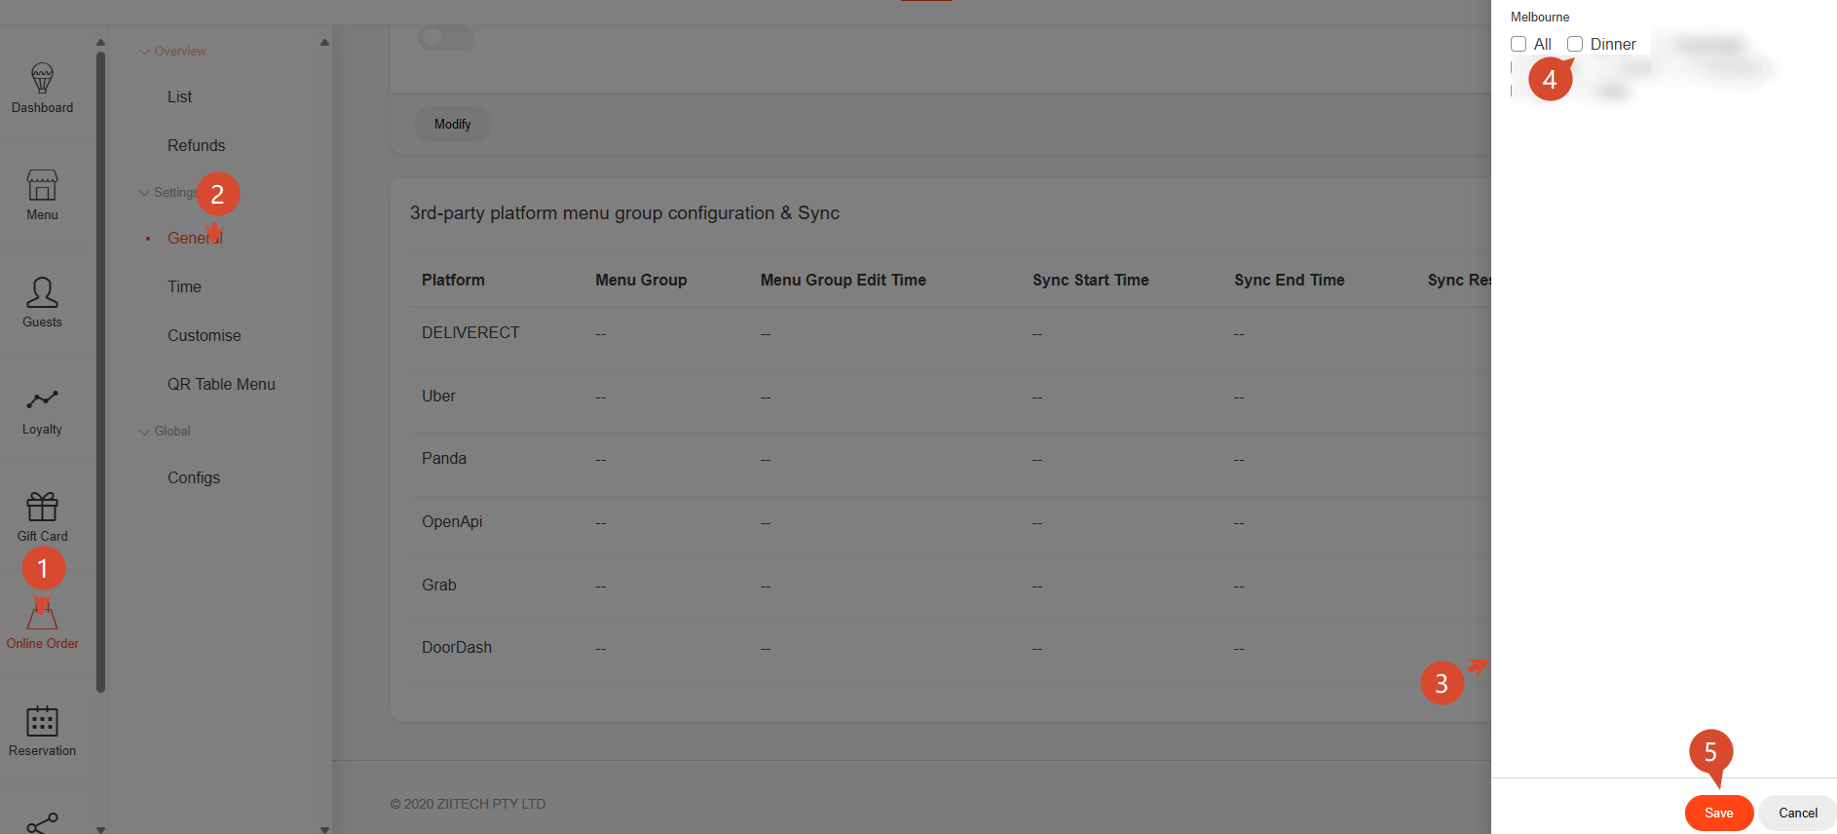Screen dimensions: 1837x834
Task: Click the main sidebar scroll-up arrow
Action: (100, 42)
